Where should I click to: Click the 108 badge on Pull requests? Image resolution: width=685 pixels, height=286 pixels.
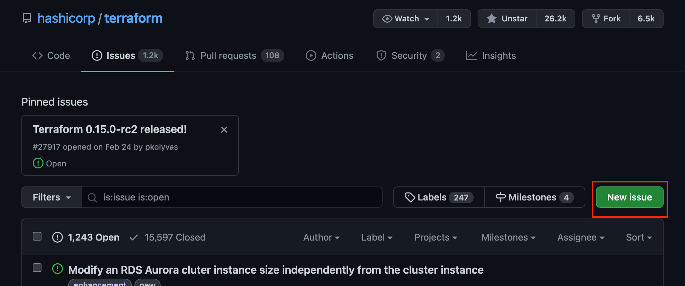pos(272,55)
